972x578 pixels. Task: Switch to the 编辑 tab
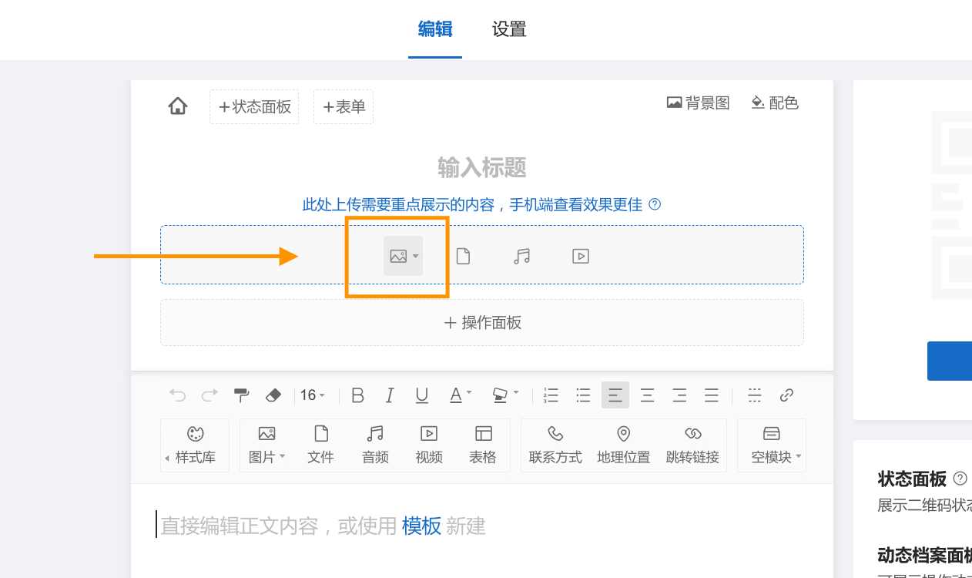point(435,30)
